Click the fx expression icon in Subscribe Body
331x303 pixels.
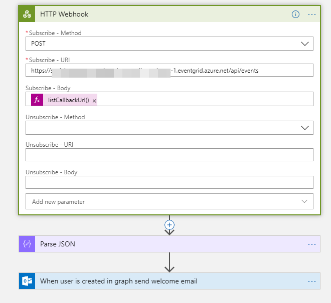point(37,100)
